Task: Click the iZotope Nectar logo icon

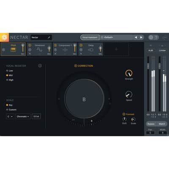Action: [5, 37]
